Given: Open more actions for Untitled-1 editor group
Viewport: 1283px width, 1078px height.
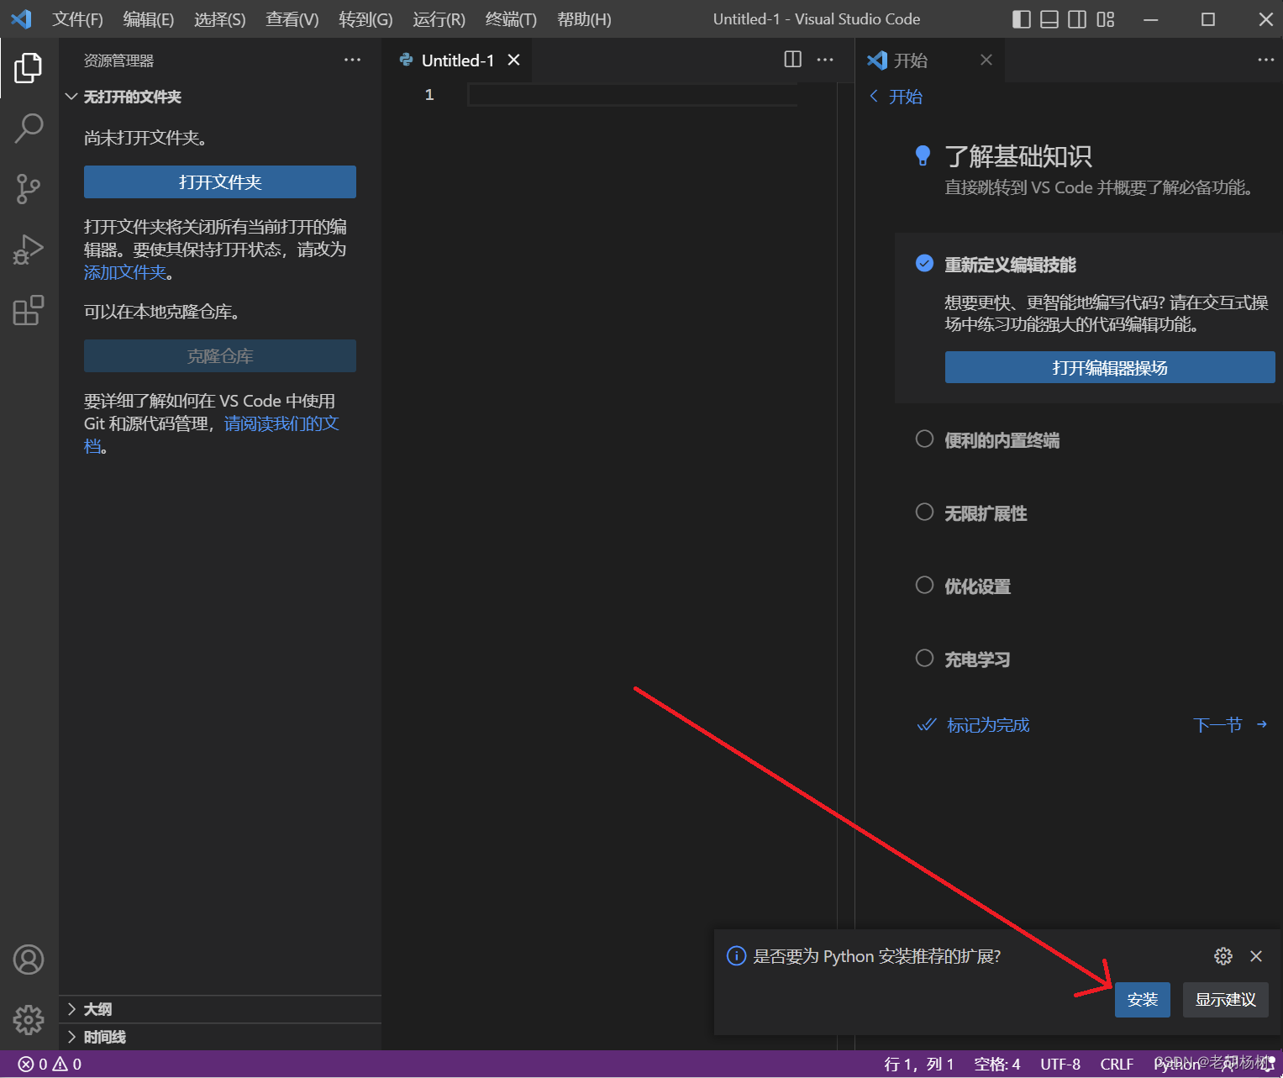Looking at the screenshot, I should [x=825, y=60].
